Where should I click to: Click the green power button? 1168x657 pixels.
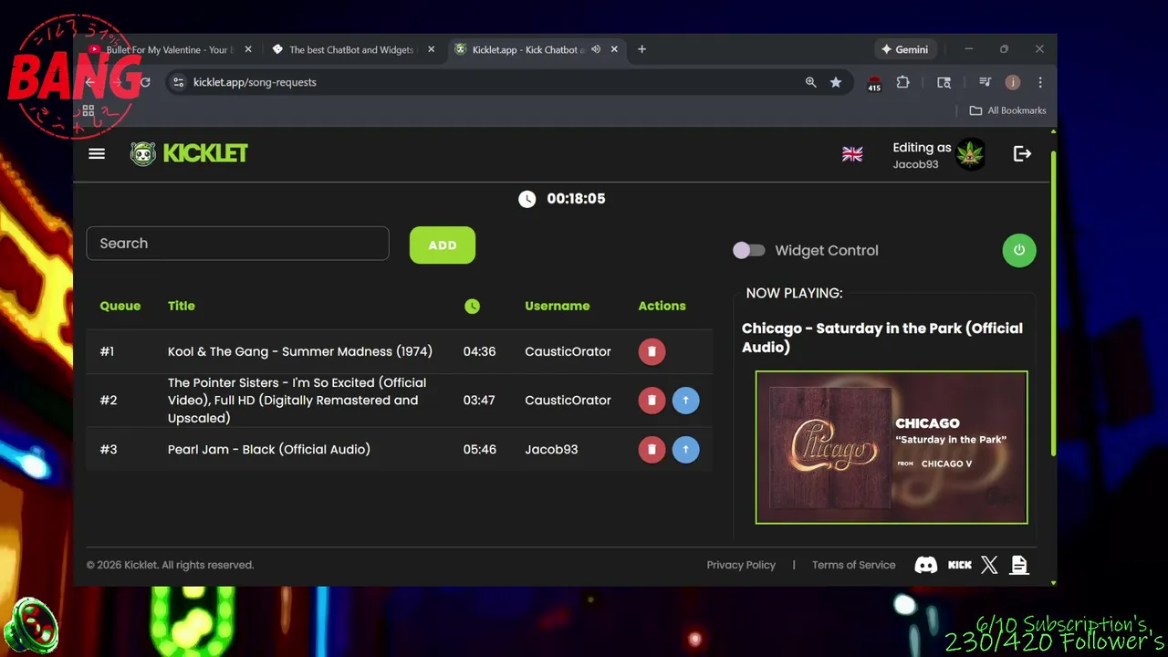point(1019,250)
